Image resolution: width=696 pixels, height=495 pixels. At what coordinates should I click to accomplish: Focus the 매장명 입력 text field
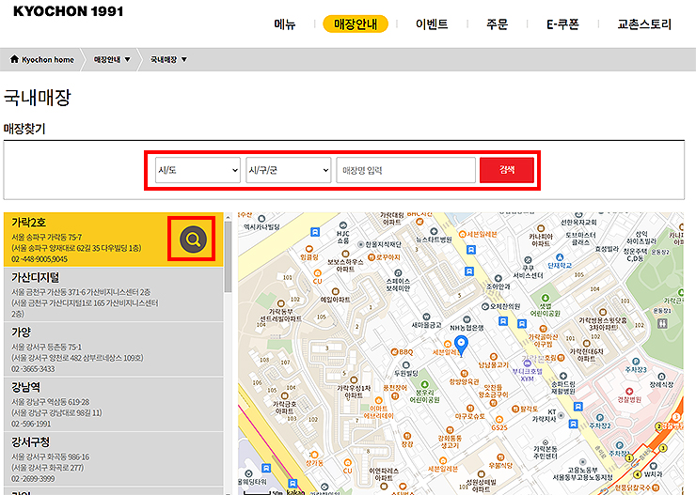click(405, 170)
